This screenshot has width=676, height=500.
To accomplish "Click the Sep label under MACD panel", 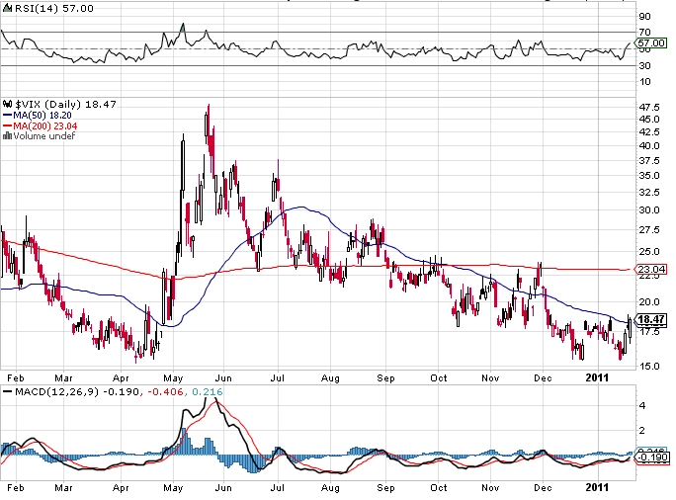I will (385, 488).
